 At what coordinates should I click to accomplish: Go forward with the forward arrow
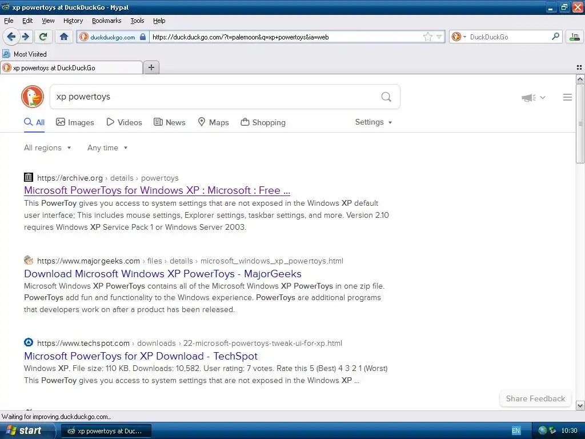point(26,37)
